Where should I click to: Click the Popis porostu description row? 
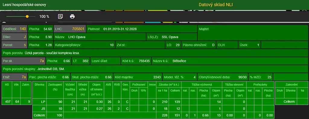[x=155, y=53]
